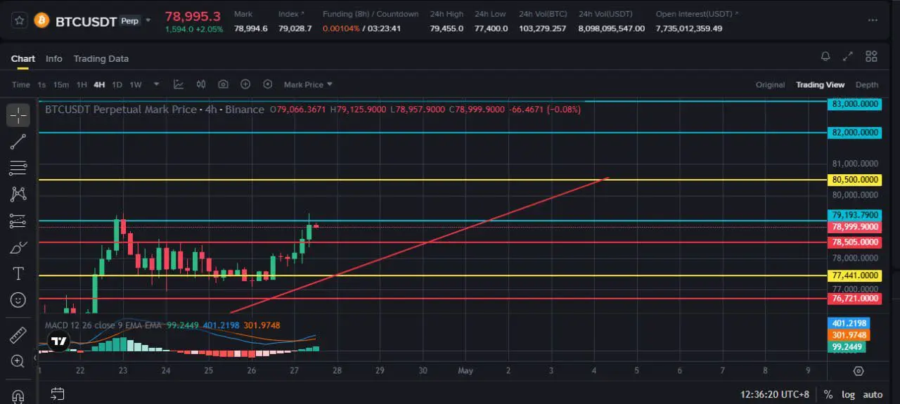Select the 1W time interval
The width and height of the screenshot is (900, 404).
[136, 84]
